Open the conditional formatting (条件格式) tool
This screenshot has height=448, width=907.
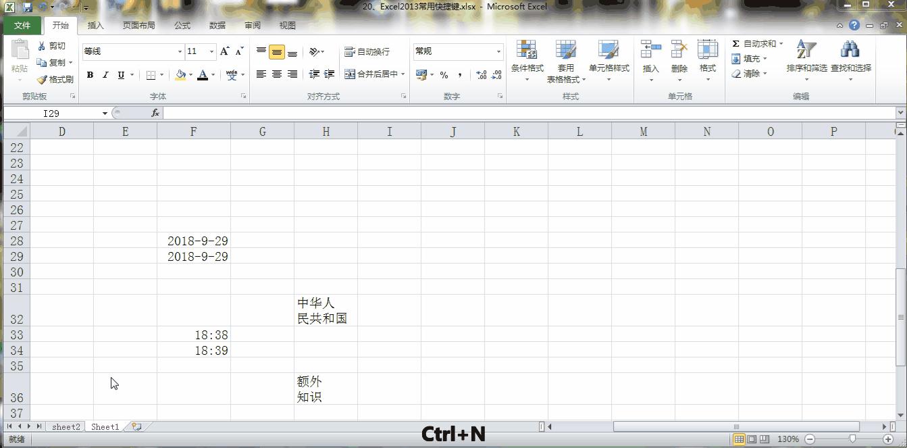[x=527, y=61]
